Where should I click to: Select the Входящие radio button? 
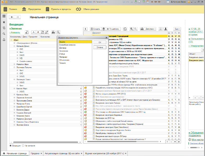point(10,146)
